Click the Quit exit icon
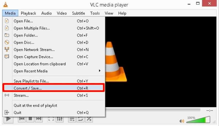This screenshot has height=126, width=219. pos(7,112)
